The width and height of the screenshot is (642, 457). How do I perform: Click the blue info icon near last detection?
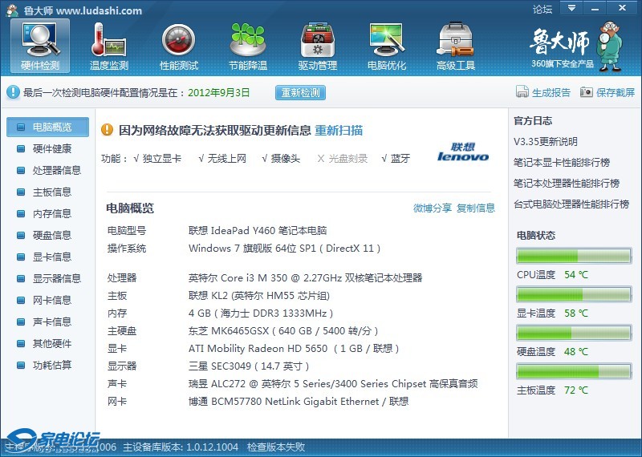pyautogui.click(x=13, y=92)
